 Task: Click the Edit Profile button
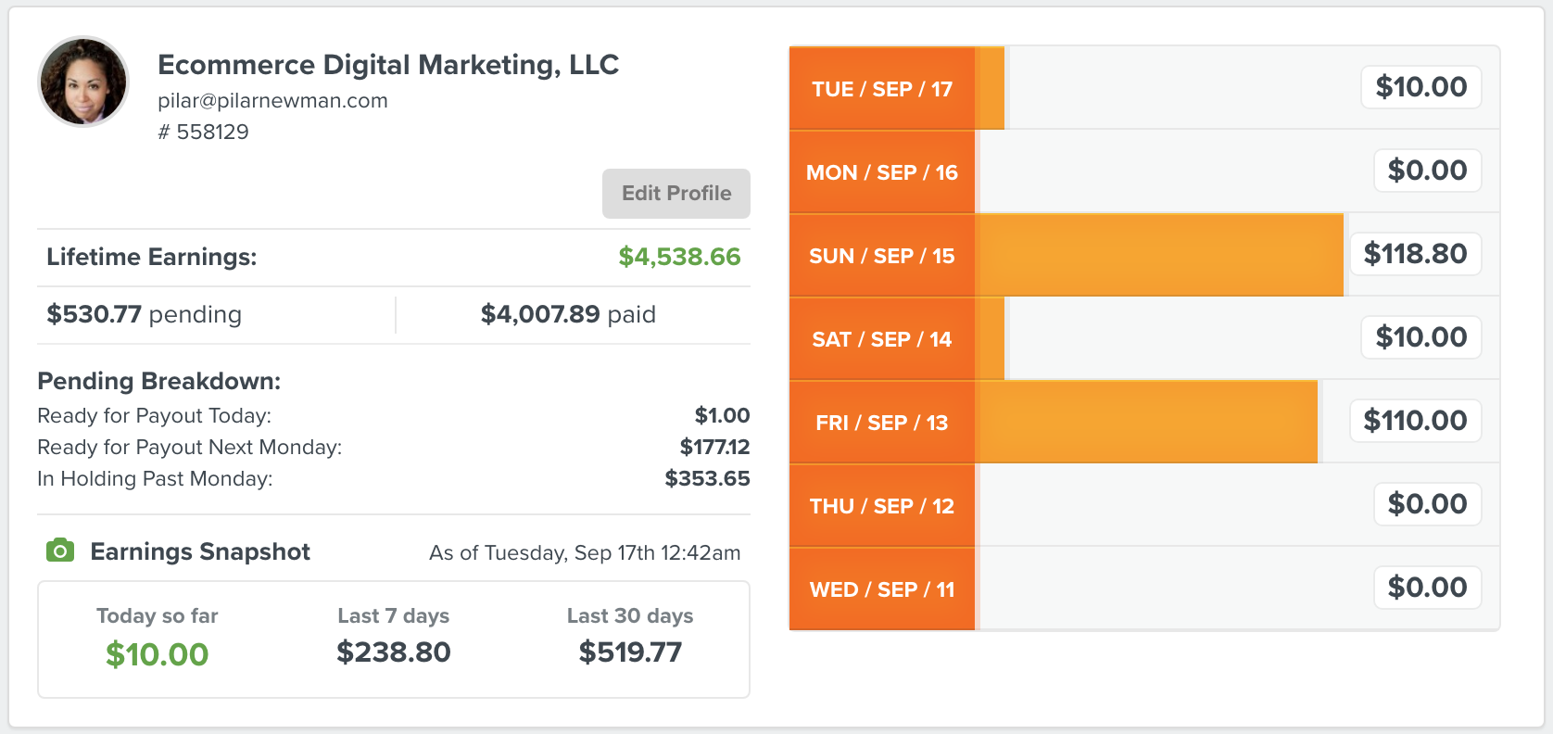[676, 194]
